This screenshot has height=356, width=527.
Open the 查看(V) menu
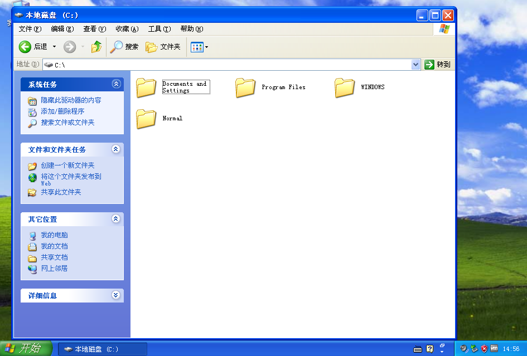pos(94,29)
